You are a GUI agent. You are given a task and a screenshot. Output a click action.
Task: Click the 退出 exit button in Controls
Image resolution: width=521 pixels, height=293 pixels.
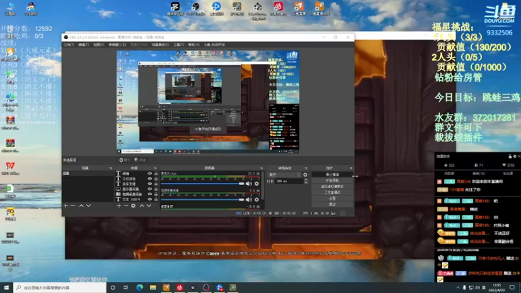click(x=332, y=204)
